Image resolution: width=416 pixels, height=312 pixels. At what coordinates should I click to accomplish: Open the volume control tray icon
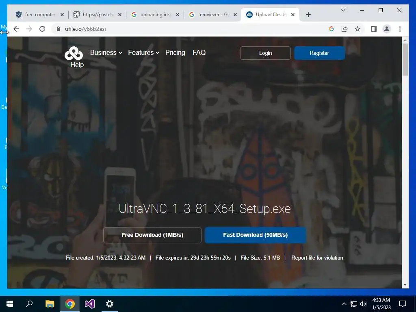click(x=363, y=304)
